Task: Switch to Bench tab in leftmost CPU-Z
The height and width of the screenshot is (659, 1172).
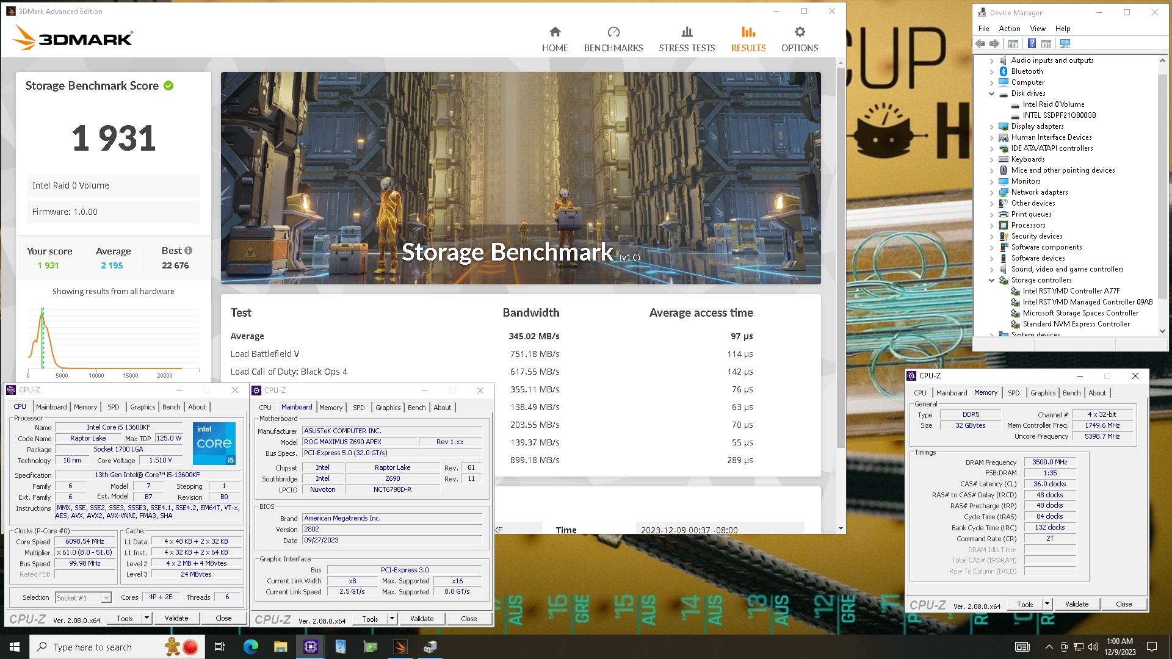Action: (171, 407)
